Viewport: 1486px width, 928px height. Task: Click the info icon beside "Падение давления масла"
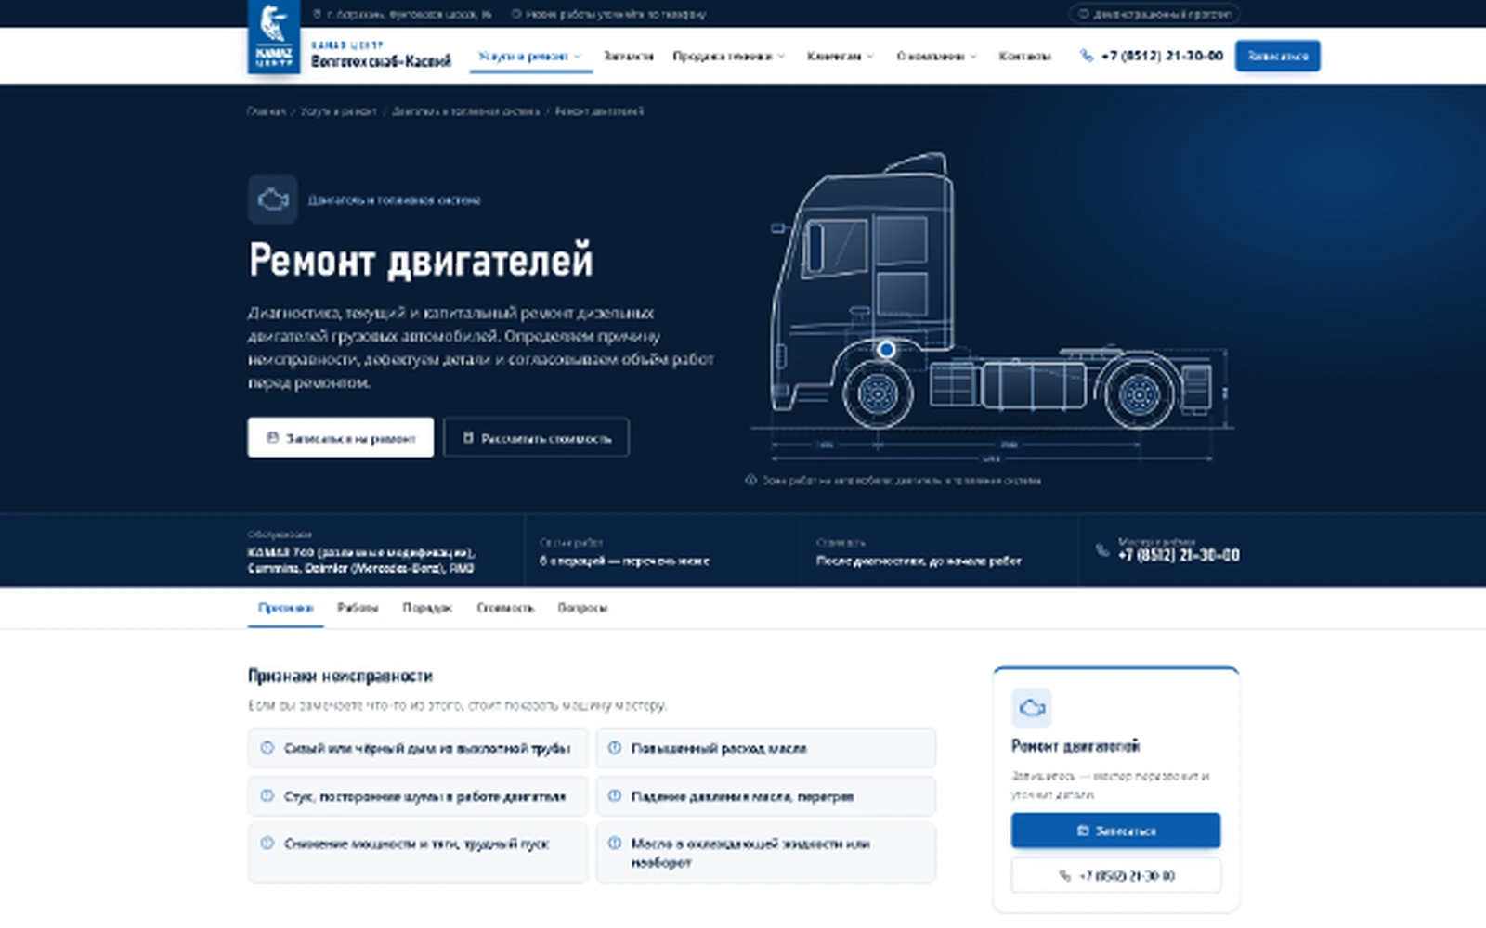point(615,796)
